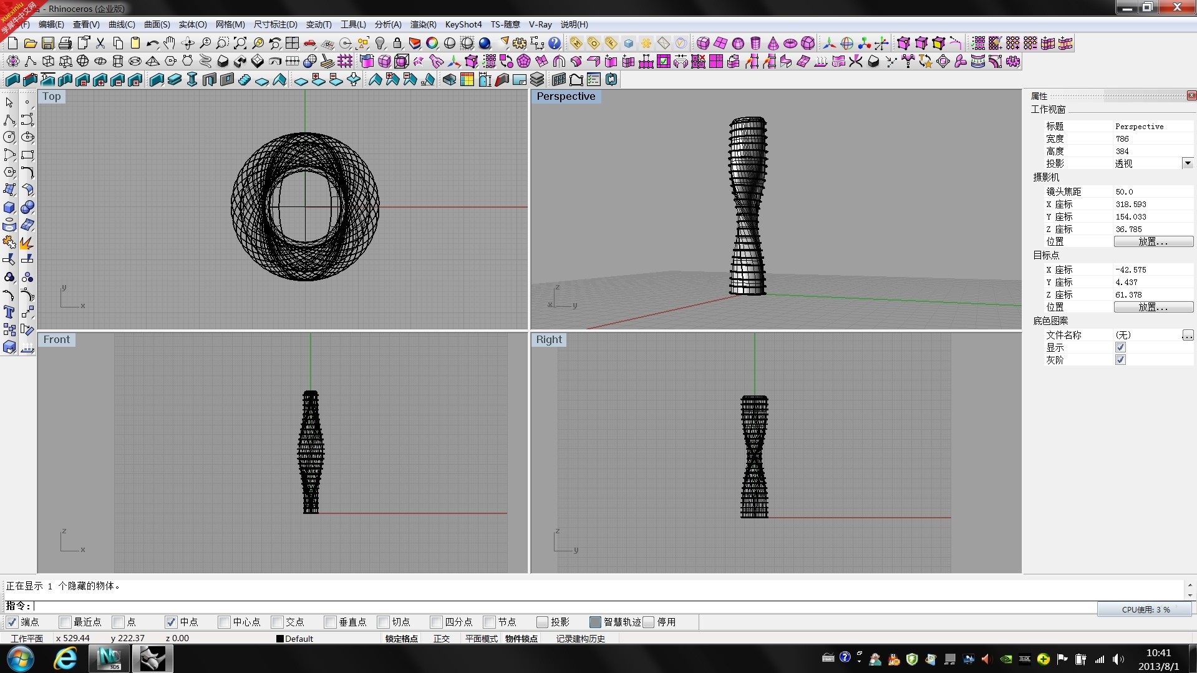Click the Front viewport title label
1197x673 pixels.
(x=57, y=339)
